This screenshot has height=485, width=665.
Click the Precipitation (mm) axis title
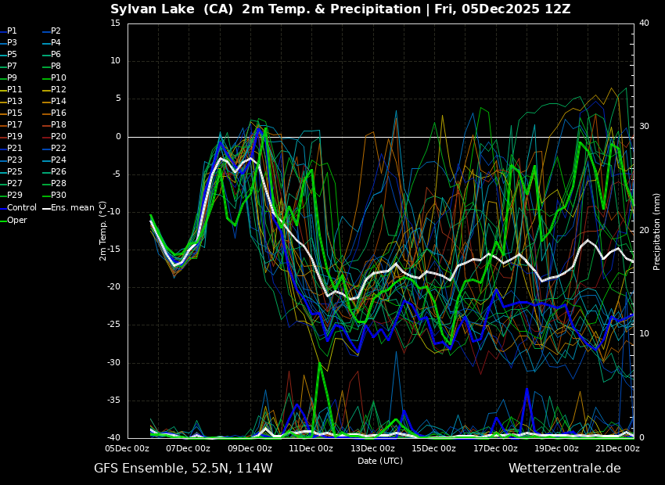point(657,231)
